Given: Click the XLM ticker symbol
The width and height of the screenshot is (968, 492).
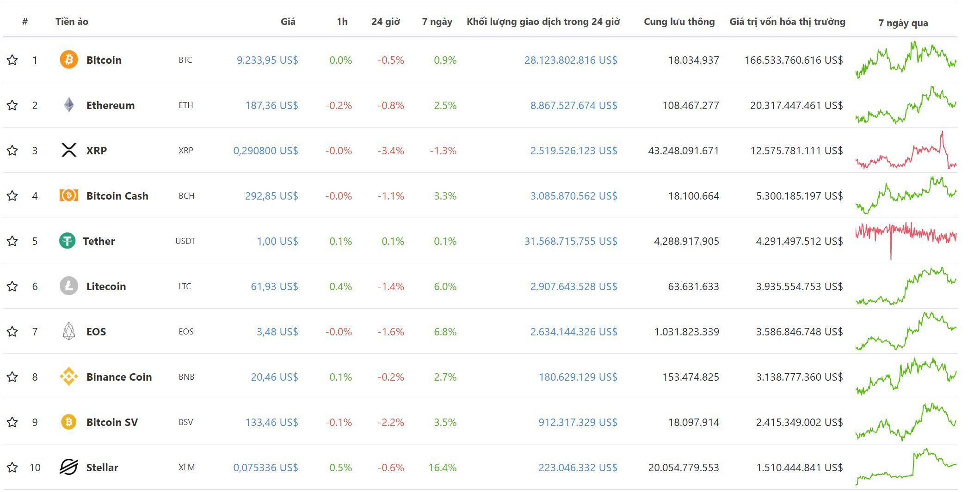Looking at the screenshot, I should click(186, 467).
